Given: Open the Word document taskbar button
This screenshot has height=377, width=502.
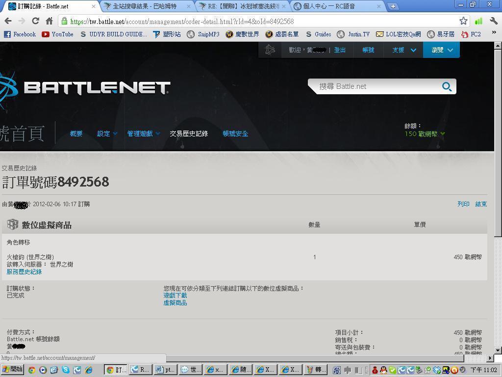Looking at the screenshot, I should click(x=165, y=370).
